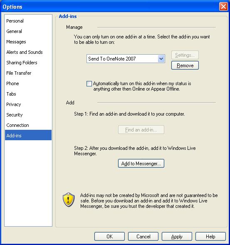
Task: Select Sharing Folders category
Action: [x=28, y=63]
